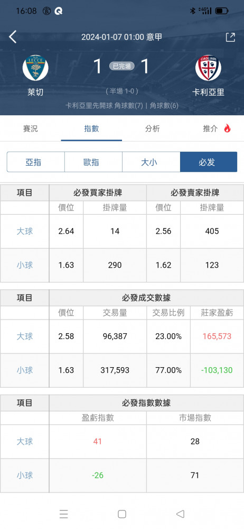Switch to the 賽況 tab
Viewport: 244px width, 529px height.
click(30, 129)
